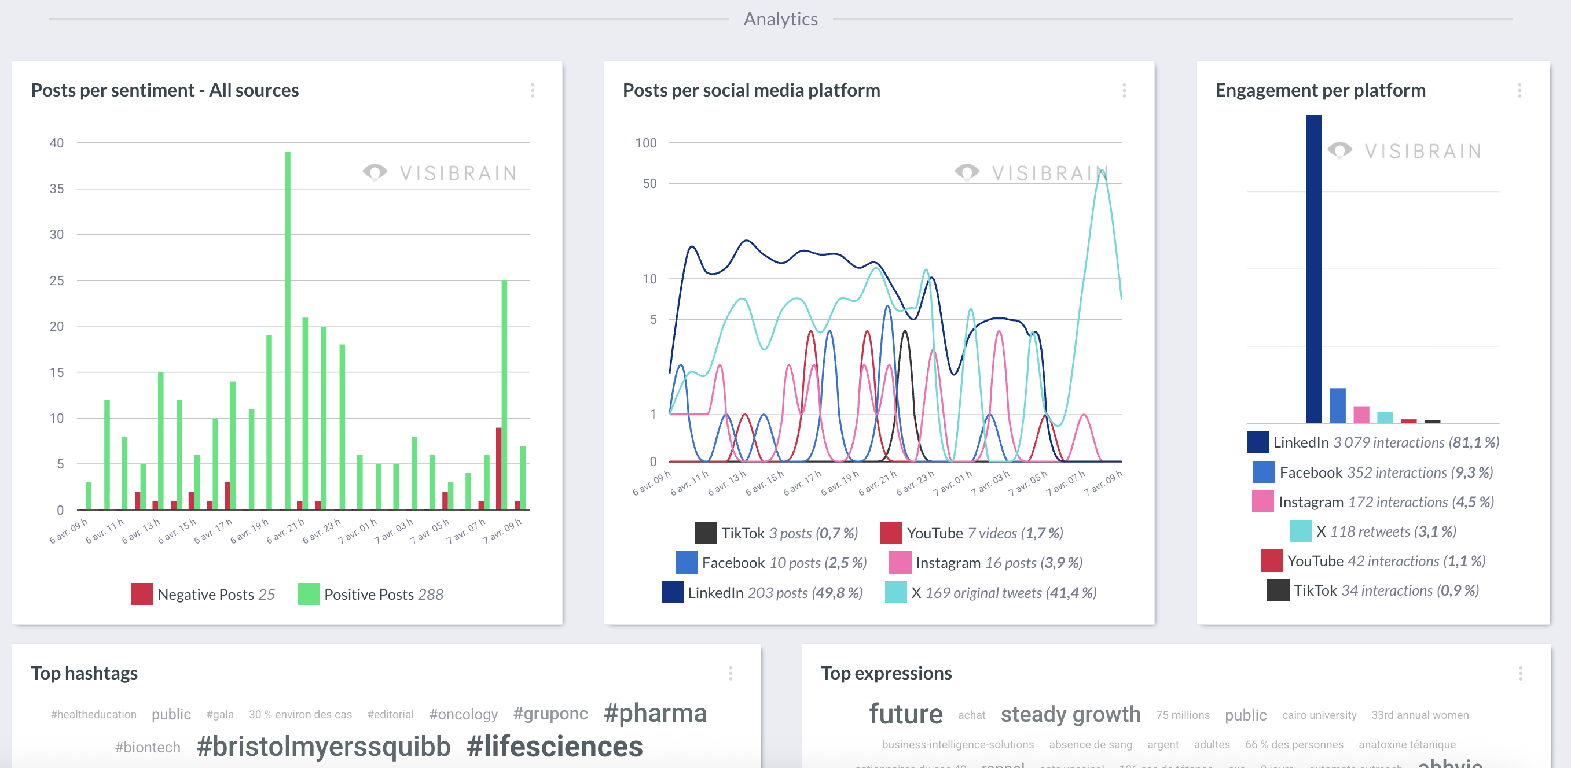Click the #bristolmyerssquibb hashtag
The image size is (1571, 768).
tap(323, 747)
